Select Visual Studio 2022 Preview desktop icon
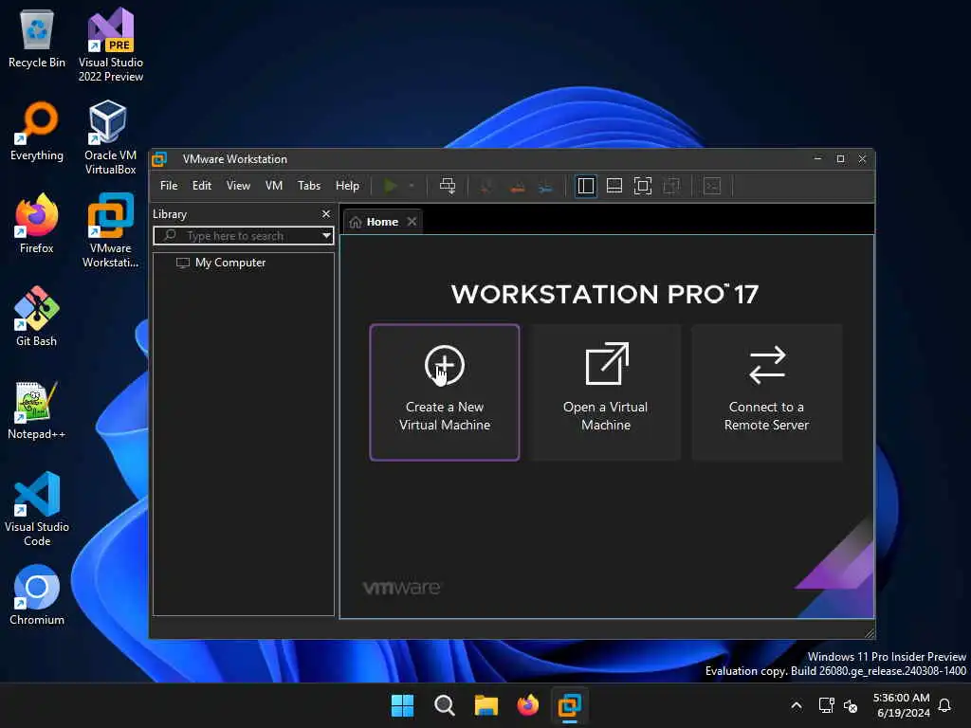 111,45
